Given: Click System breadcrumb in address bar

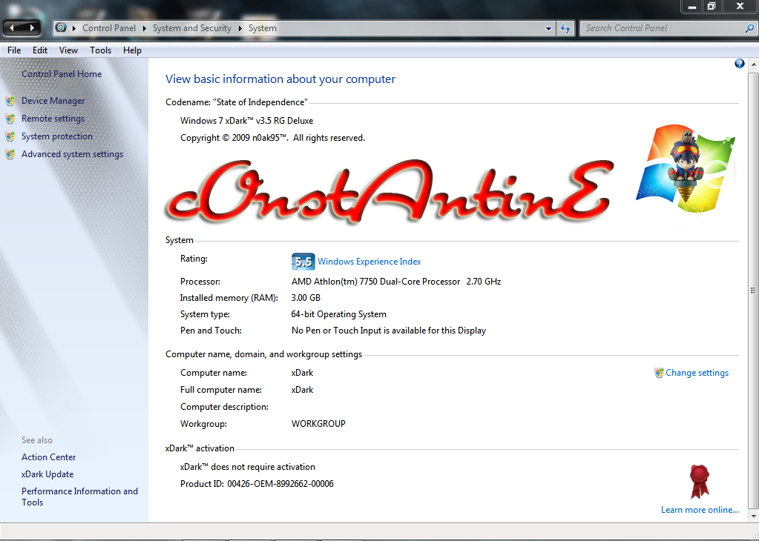Looking at the screenshot, I should coord(263,28).
